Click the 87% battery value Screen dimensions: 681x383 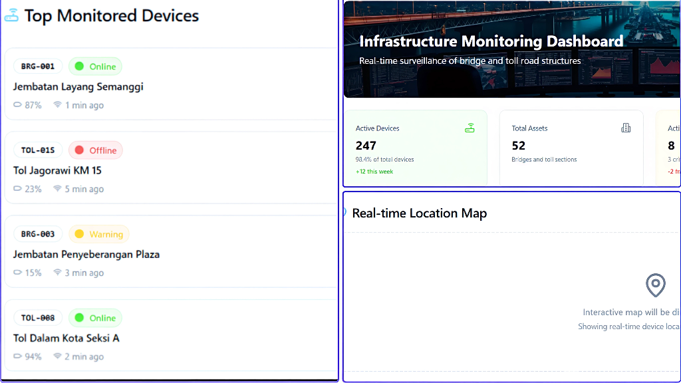(33, 105)
